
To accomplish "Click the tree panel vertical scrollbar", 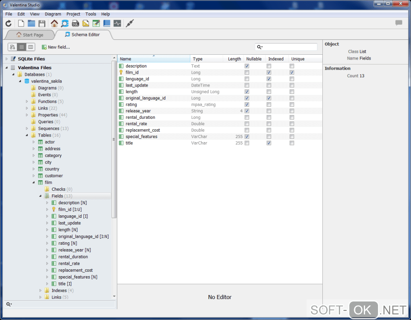I will point(114,139).
